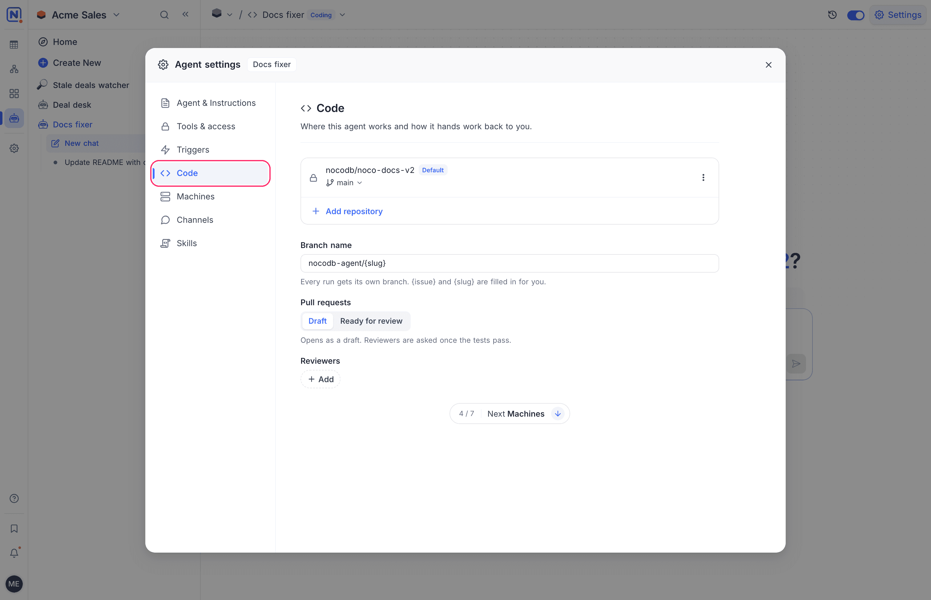The image size is (931, 600).
Task: Click the ME user avatar
Action: [x=14, y=584]
